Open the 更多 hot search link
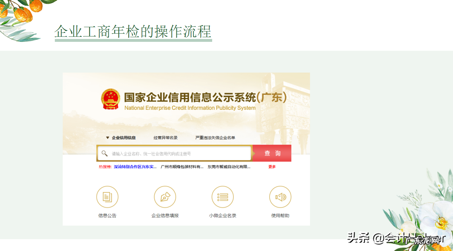 click(x=271, y=166)
